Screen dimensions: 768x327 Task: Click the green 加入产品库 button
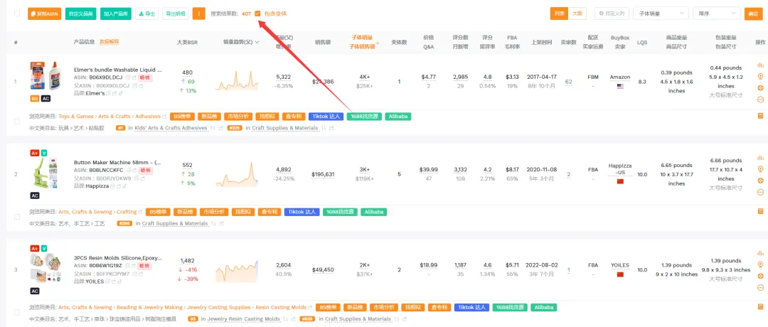coord(116,14)
